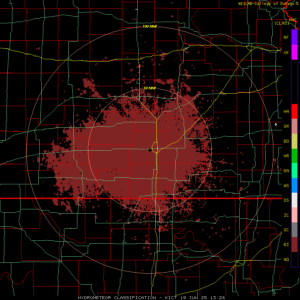Click the RF legend label
This screenshot has height=300, width=300.
point(286,37)
